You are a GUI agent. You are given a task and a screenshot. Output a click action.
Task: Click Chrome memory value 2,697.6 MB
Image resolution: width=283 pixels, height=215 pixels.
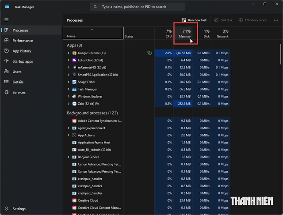[183, 53]
